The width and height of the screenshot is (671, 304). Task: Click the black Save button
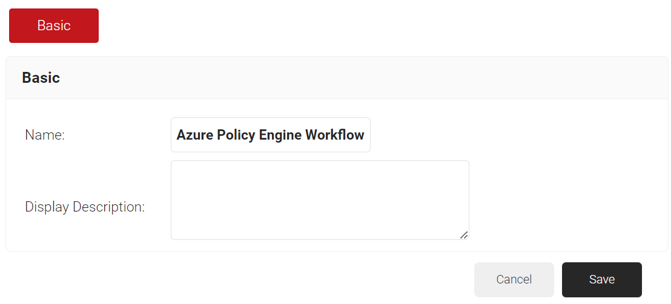coord(601,279)
